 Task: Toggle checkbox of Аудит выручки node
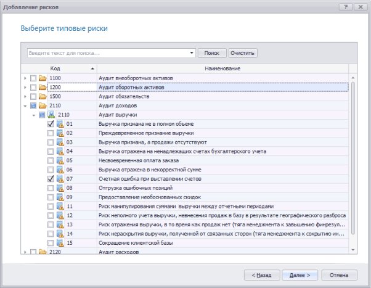point(42,115)
